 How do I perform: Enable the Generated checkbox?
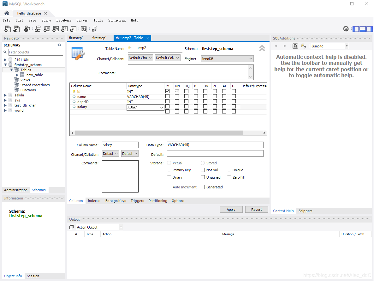(x=203, y=187)
